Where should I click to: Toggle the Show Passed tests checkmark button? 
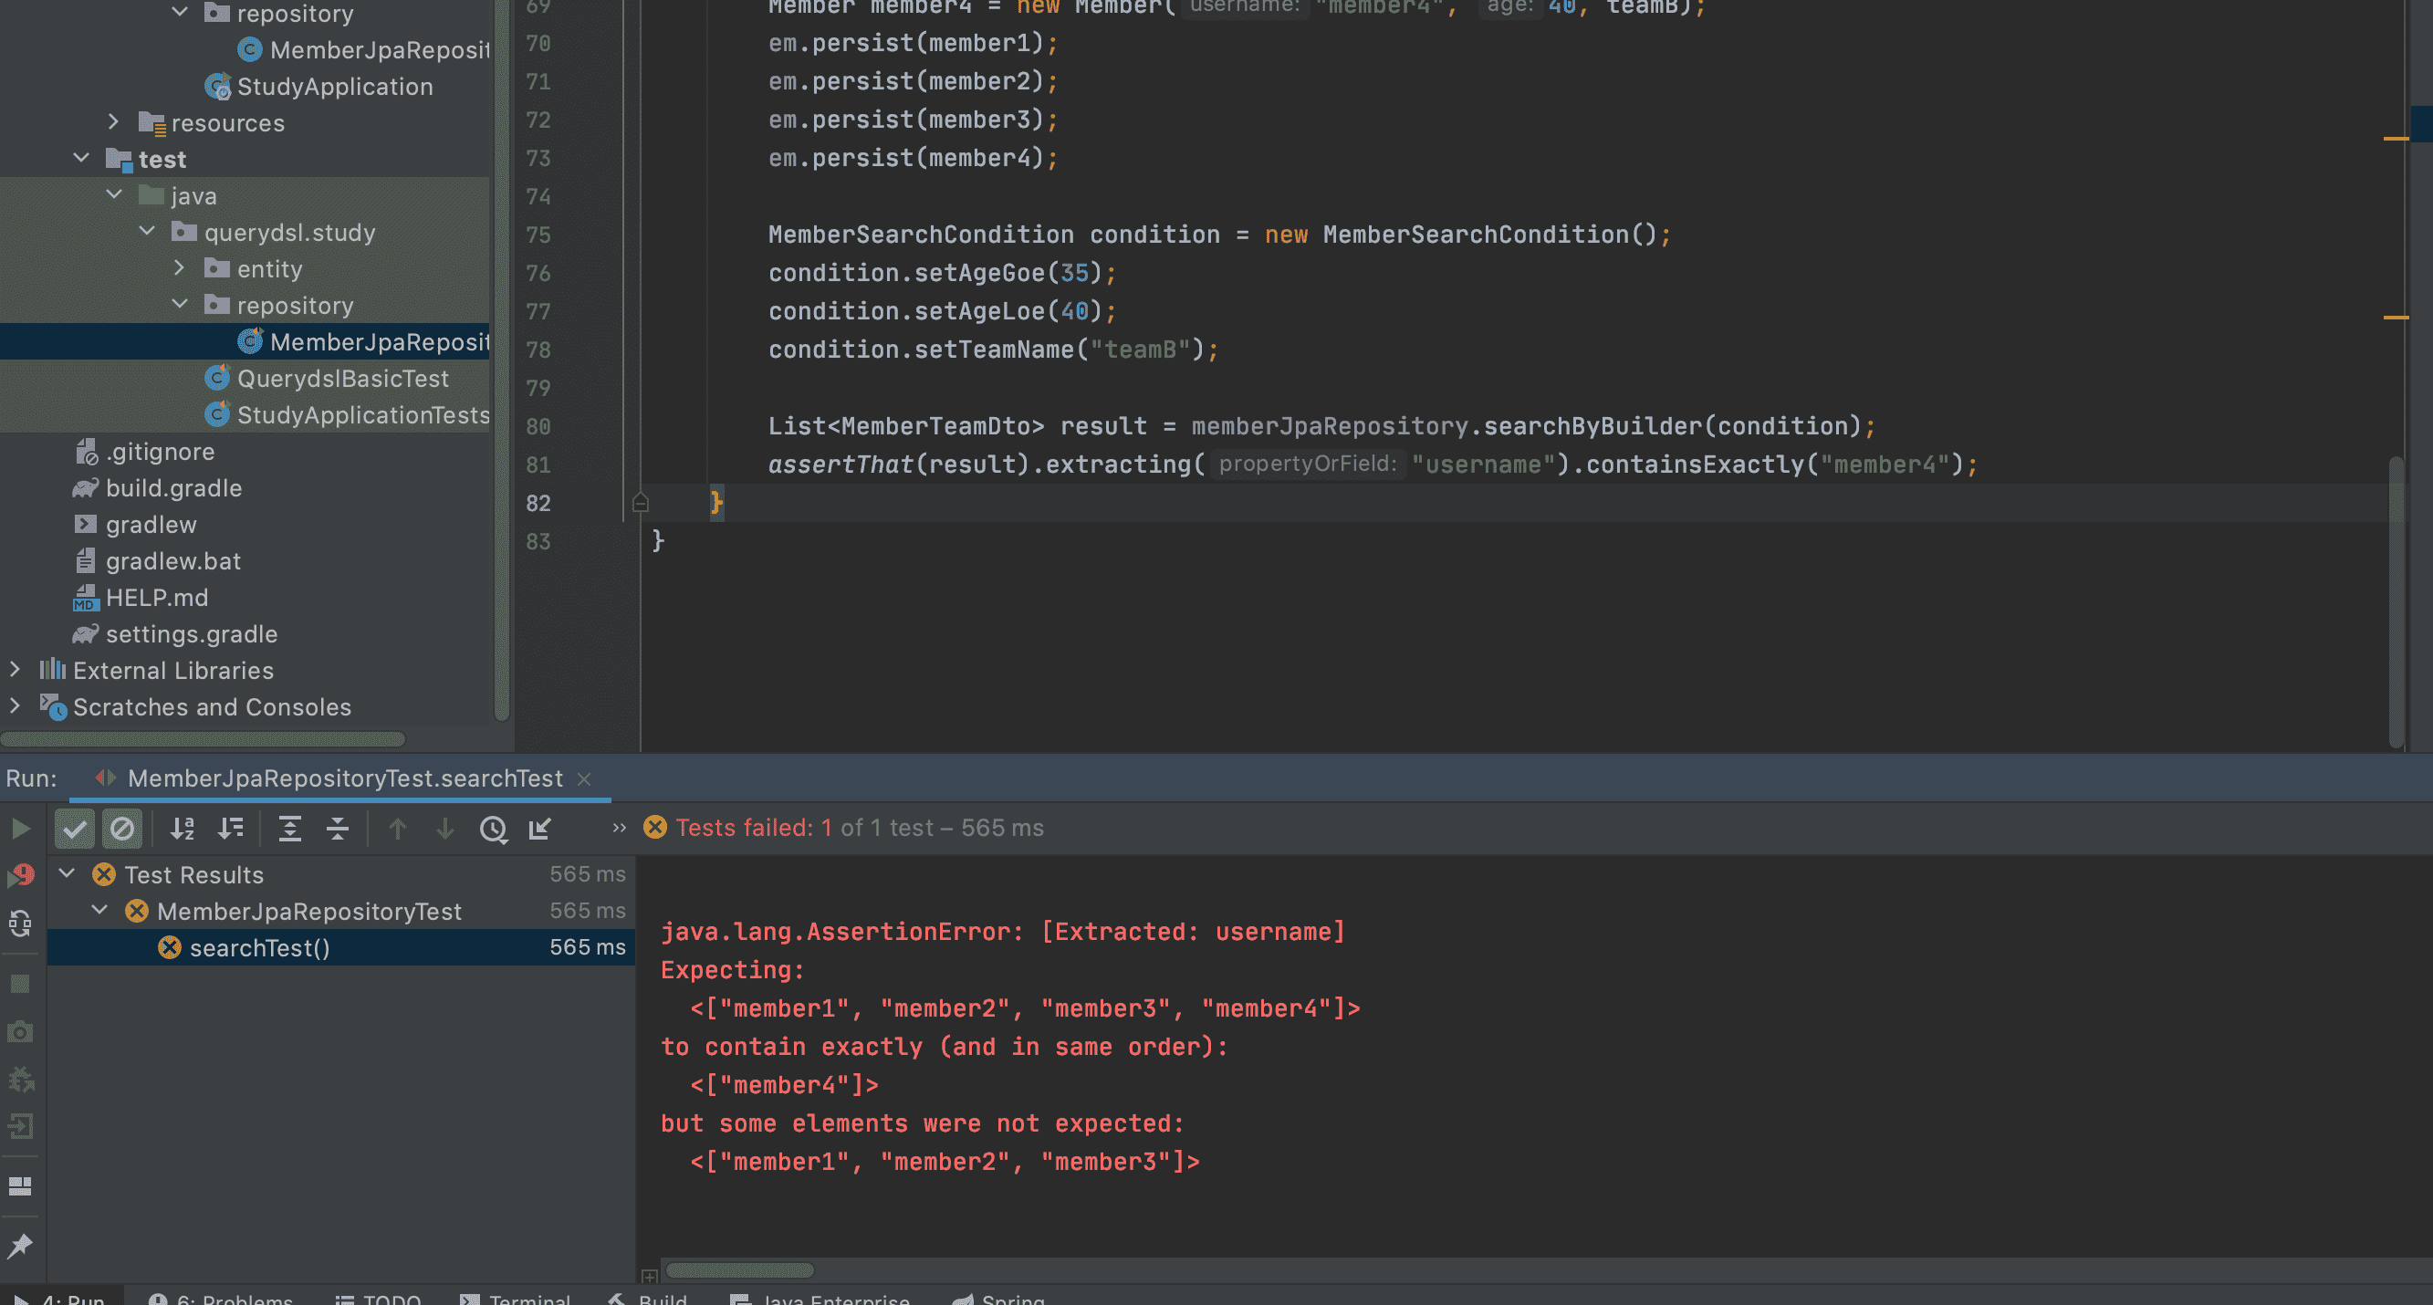click(x=74, y=829)
